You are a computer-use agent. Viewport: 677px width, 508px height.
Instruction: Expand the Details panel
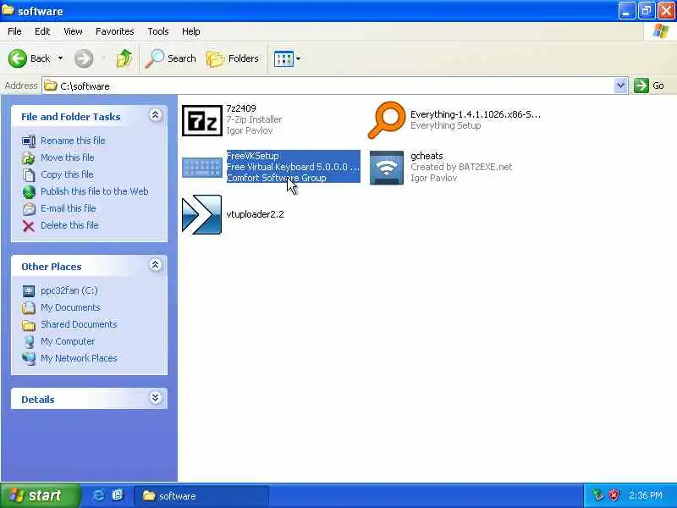pyautogui.click(x=156, y=398)
